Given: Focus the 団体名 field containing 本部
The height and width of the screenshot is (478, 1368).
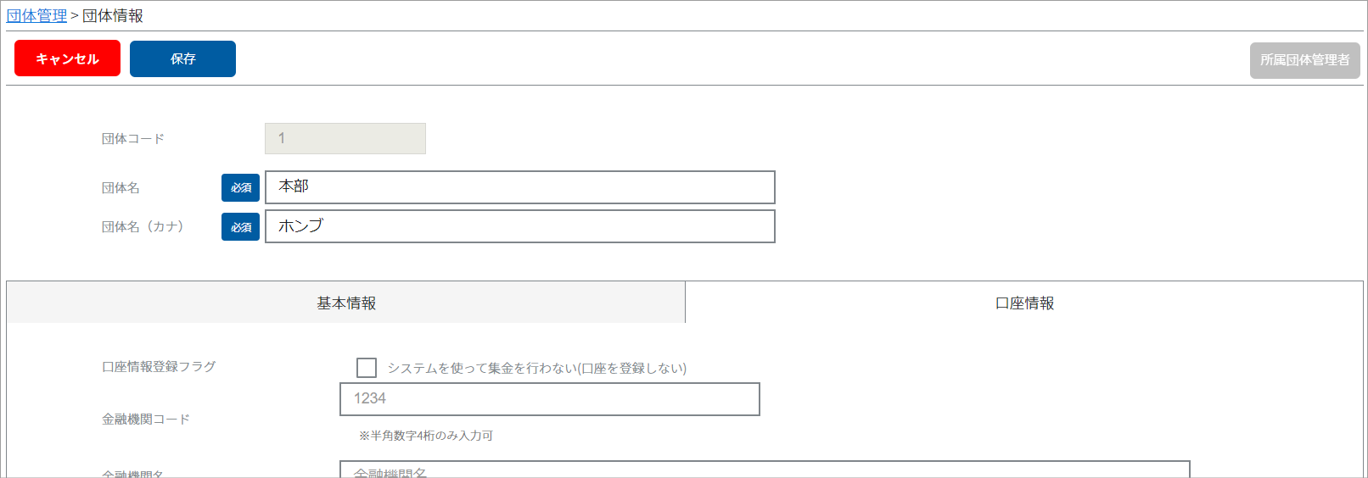Looking at the screenshot, I should point(520,187).
